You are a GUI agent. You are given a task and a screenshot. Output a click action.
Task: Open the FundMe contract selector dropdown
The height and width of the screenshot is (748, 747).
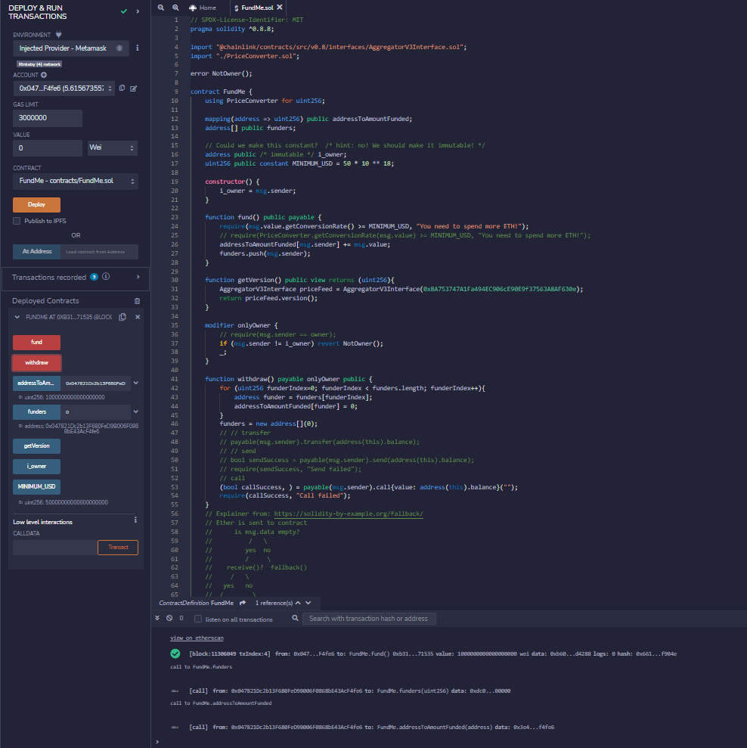coord(76,182)
